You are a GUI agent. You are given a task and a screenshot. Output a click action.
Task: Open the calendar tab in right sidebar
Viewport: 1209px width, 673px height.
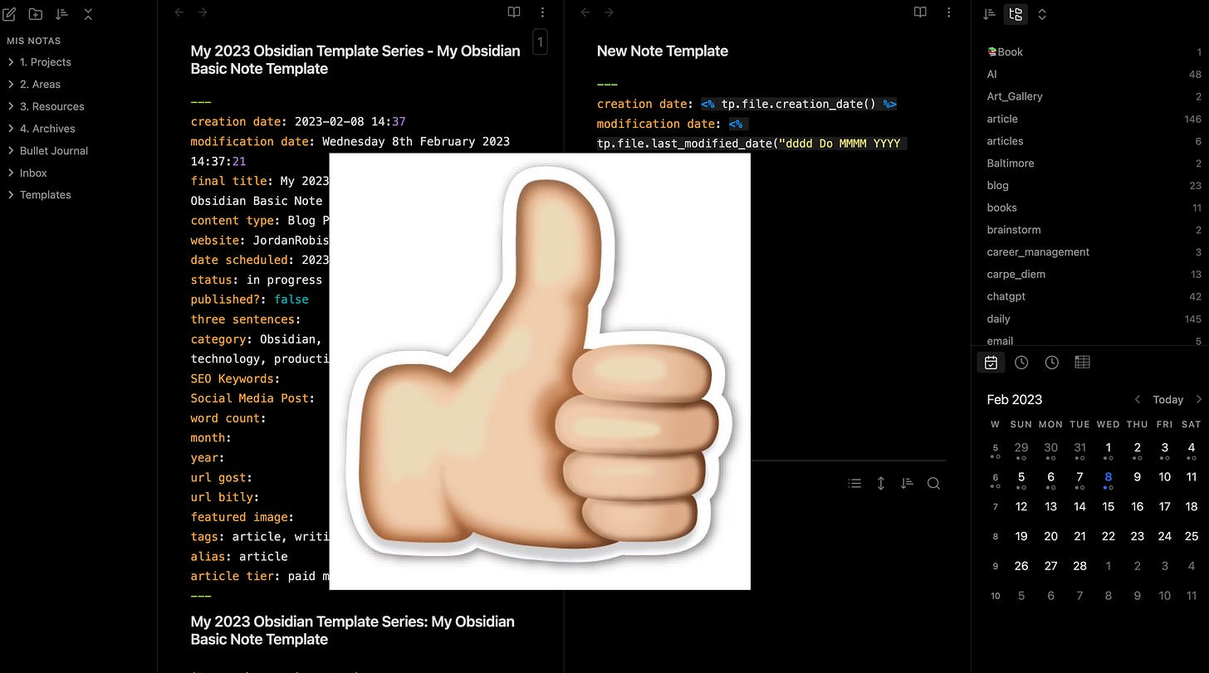(x=991, y=363)
